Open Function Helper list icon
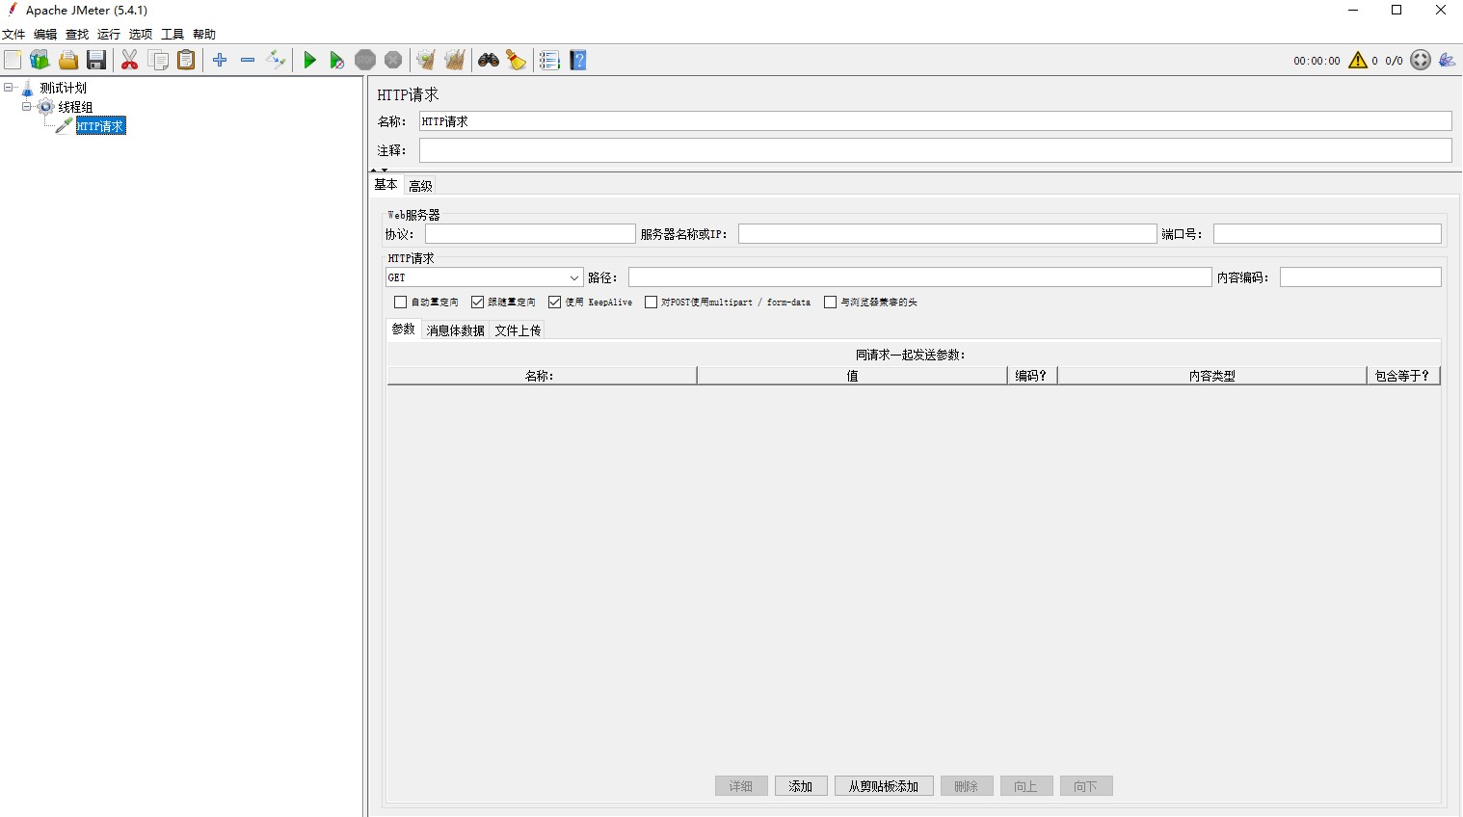This screenshot has width=1463, height=817. coord(549,60)
